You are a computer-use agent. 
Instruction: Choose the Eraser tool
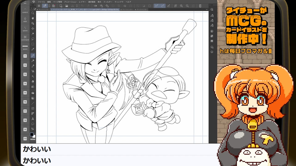pyautogui.click(x=33, y=82)
